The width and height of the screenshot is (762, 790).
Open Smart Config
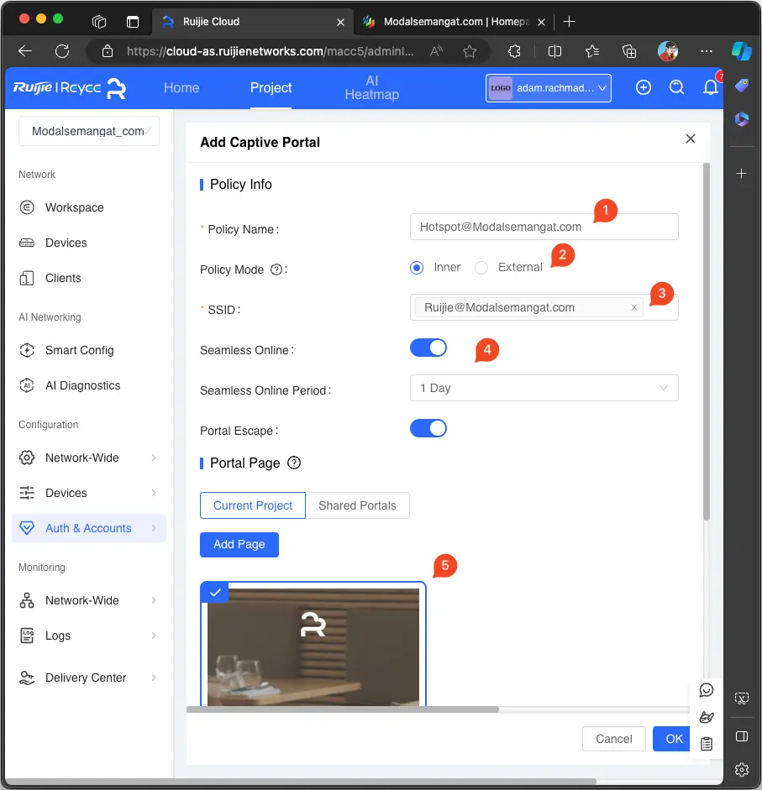click(79, 350)
